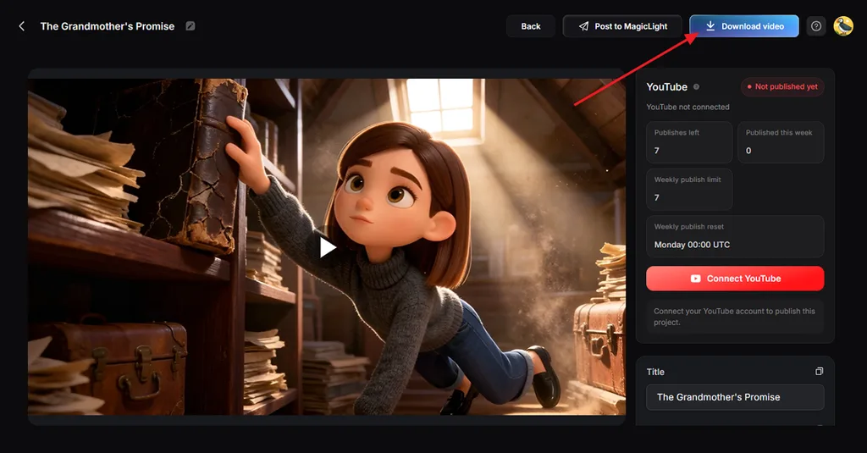This screenshot has width=867, height=453.
Task: Select the Weekly publish reset card
Action: 735,236
